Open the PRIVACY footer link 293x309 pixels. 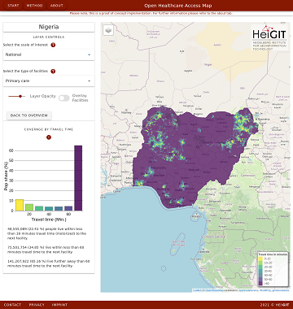37,305
